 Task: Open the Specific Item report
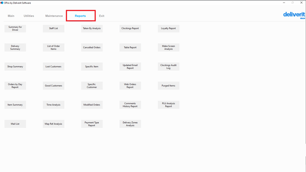pos(92,67)
